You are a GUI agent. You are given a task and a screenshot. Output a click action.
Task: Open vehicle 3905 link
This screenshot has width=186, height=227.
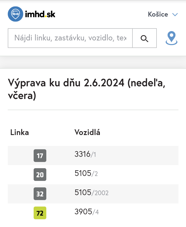[x=83, y=212]
